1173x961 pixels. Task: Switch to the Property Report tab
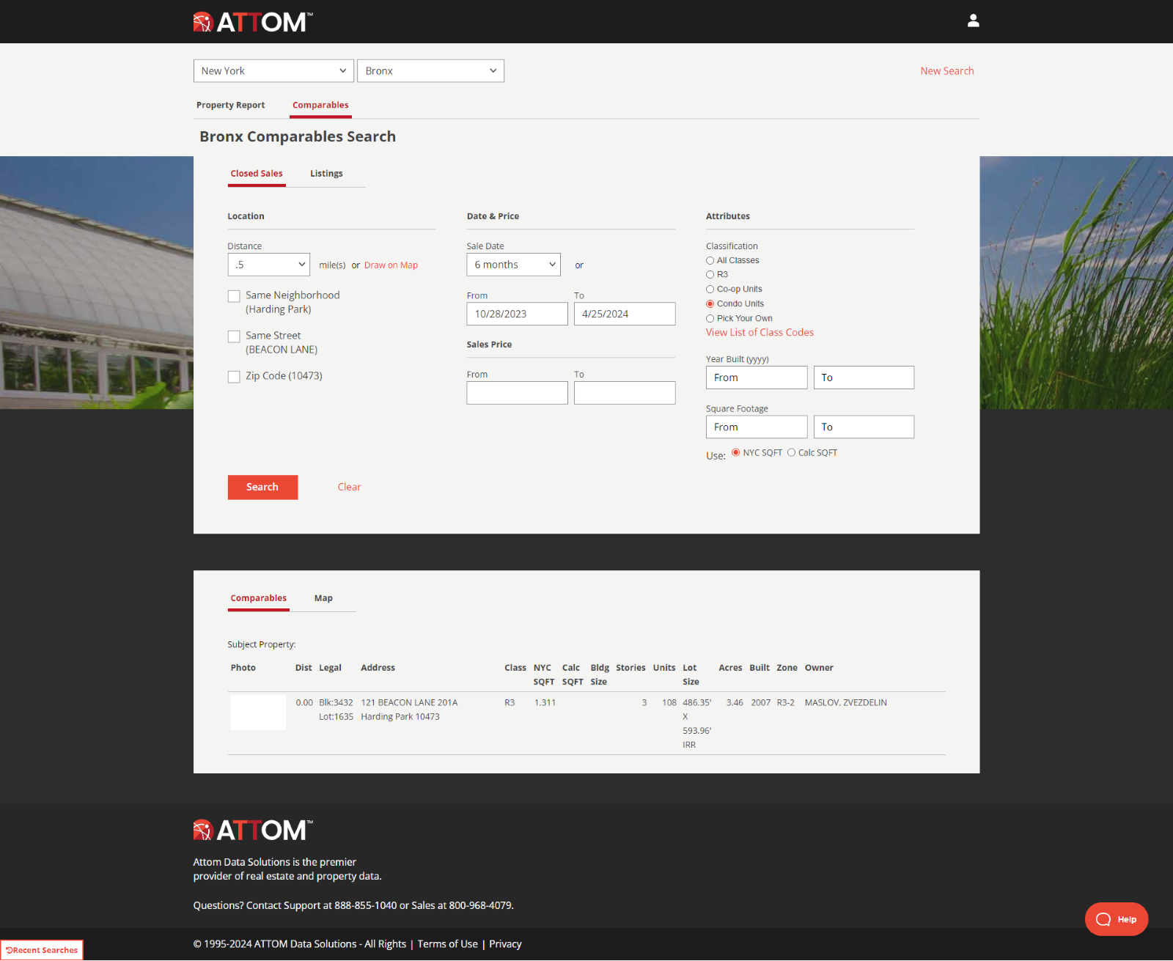[x=230, y=106]
